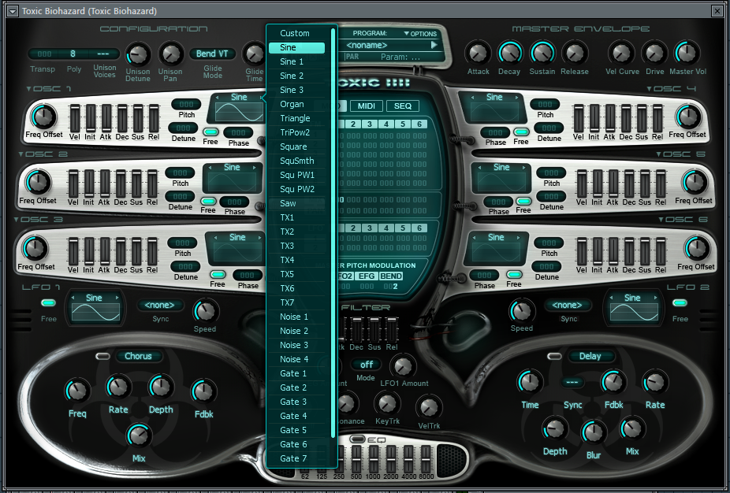Click the BEND pitch modulation button

(391, 276)
